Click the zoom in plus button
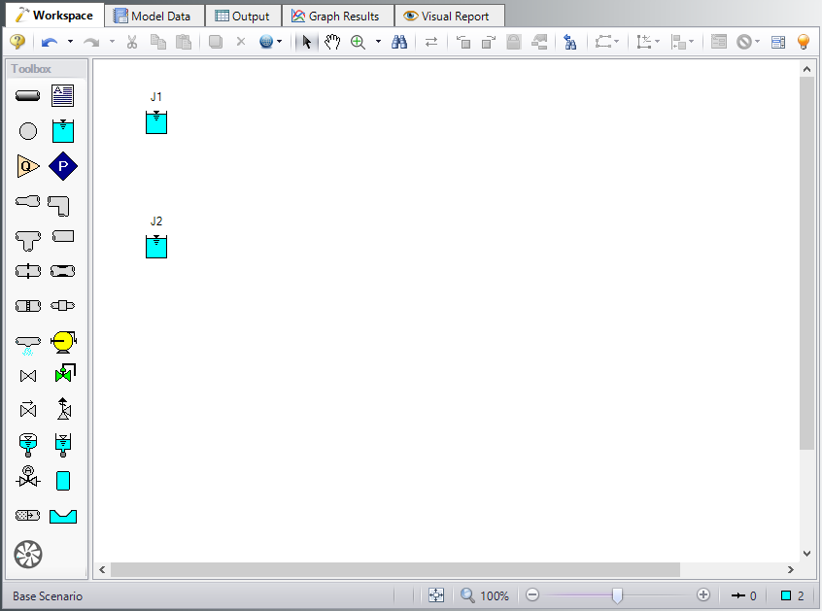The image size is (822, 611). coord(703,595)
